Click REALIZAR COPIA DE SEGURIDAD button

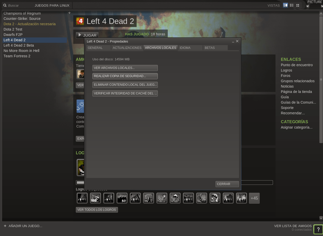(x=125, y=76)
